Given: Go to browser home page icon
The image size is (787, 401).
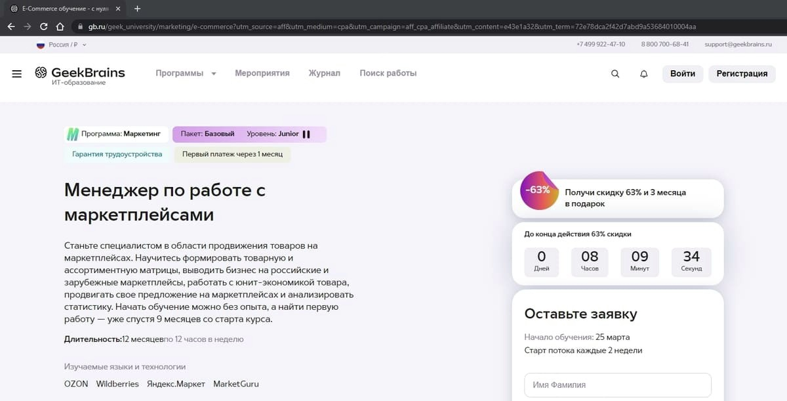Looking at the screenshot, I should coord(60,27).
